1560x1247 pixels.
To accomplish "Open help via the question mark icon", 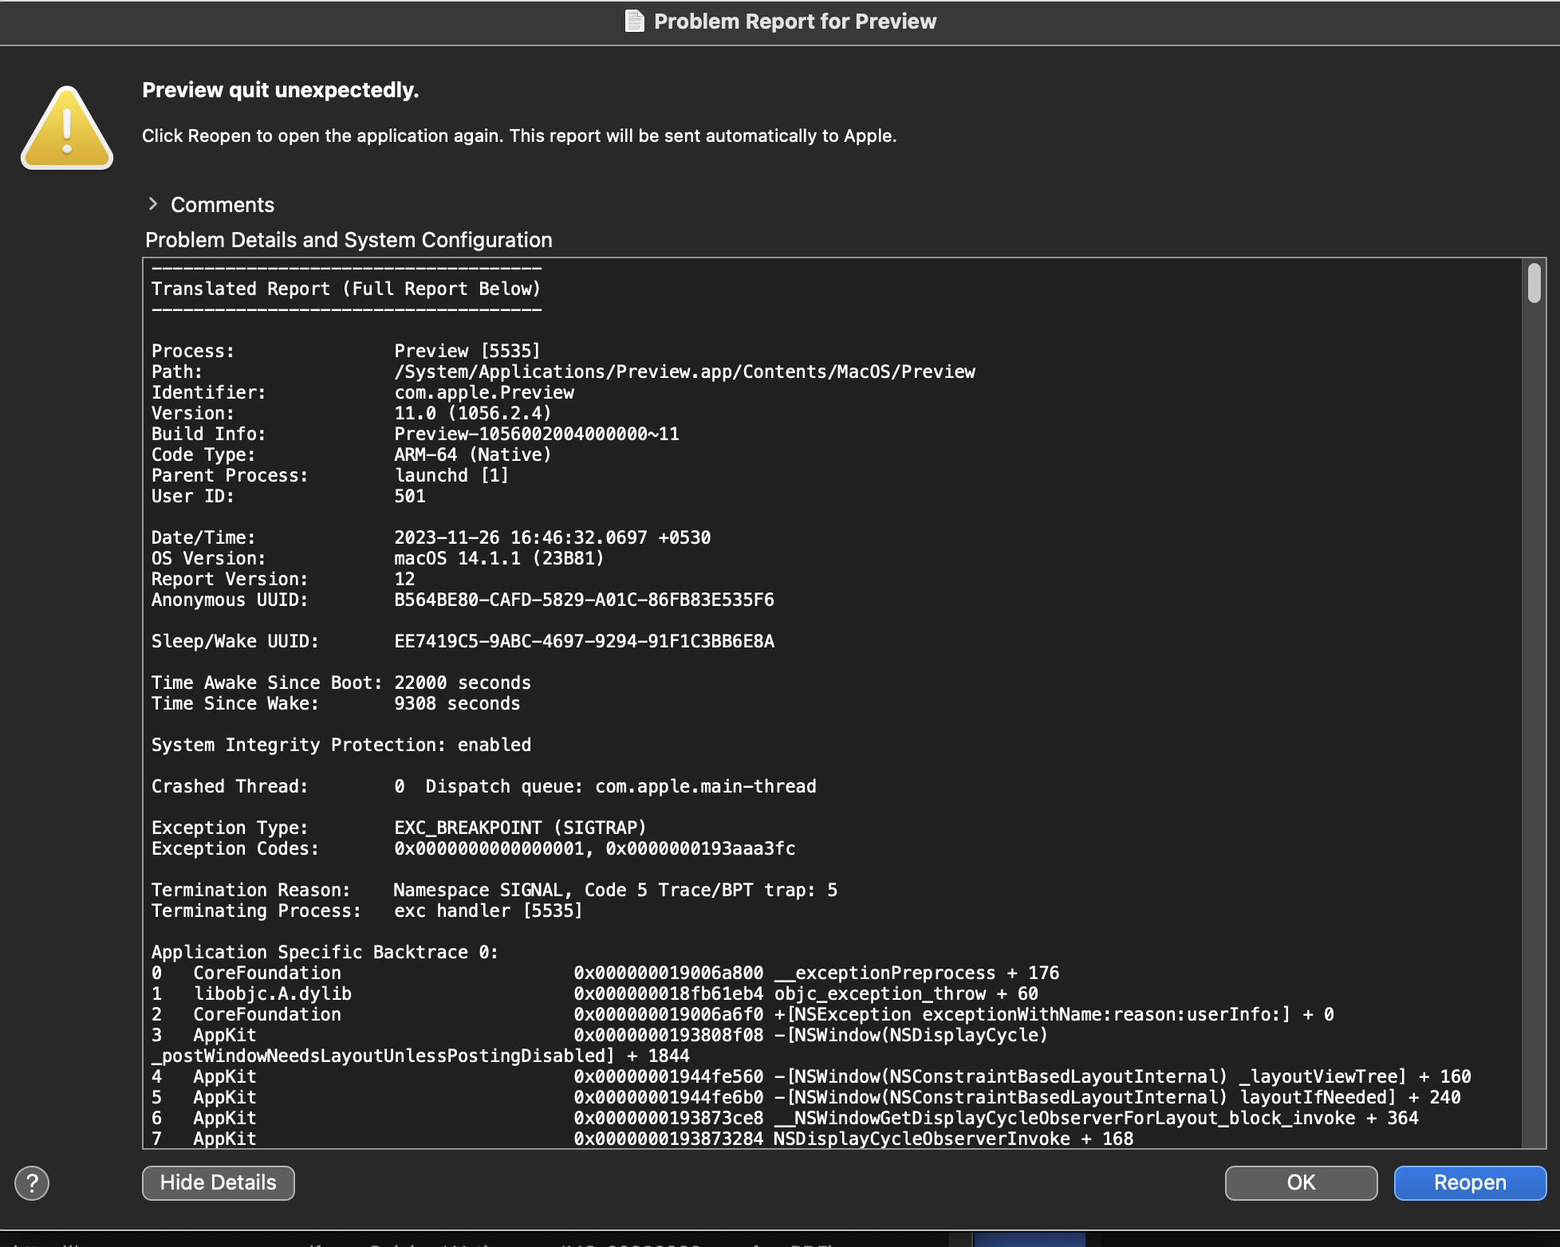I will (32, 1183).
